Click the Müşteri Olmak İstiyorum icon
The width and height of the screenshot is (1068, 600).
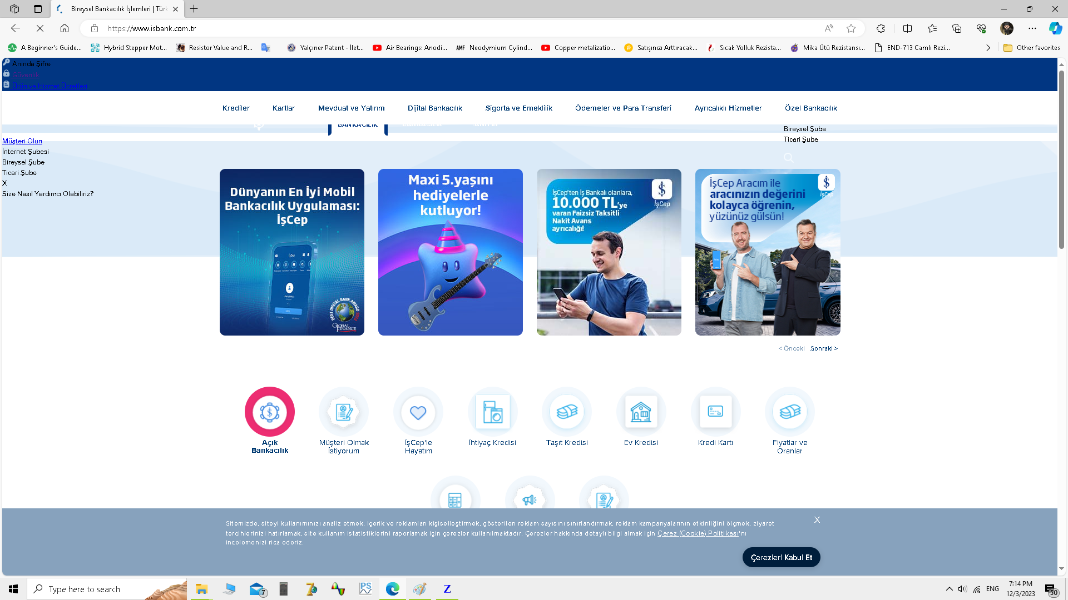(344, 412)
